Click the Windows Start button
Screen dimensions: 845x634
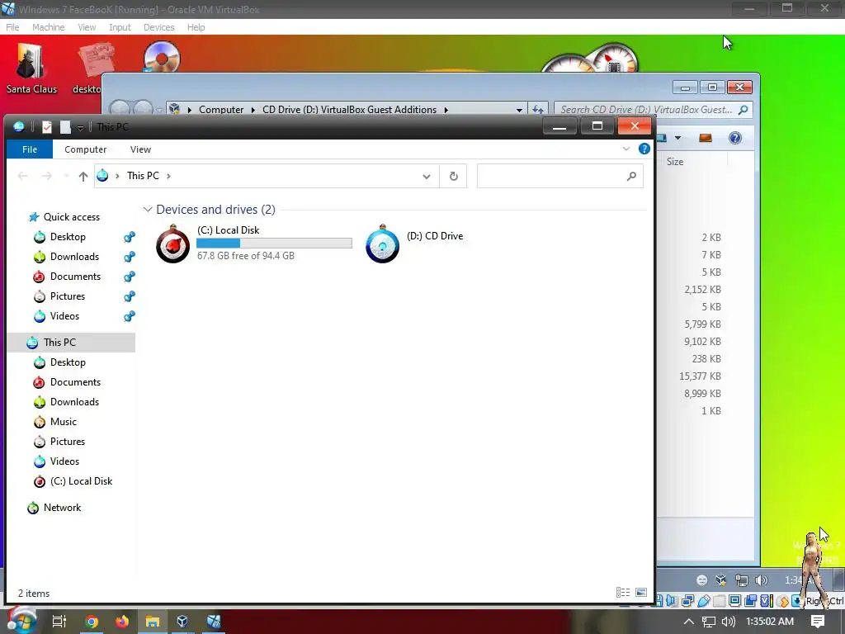point(21,621)
